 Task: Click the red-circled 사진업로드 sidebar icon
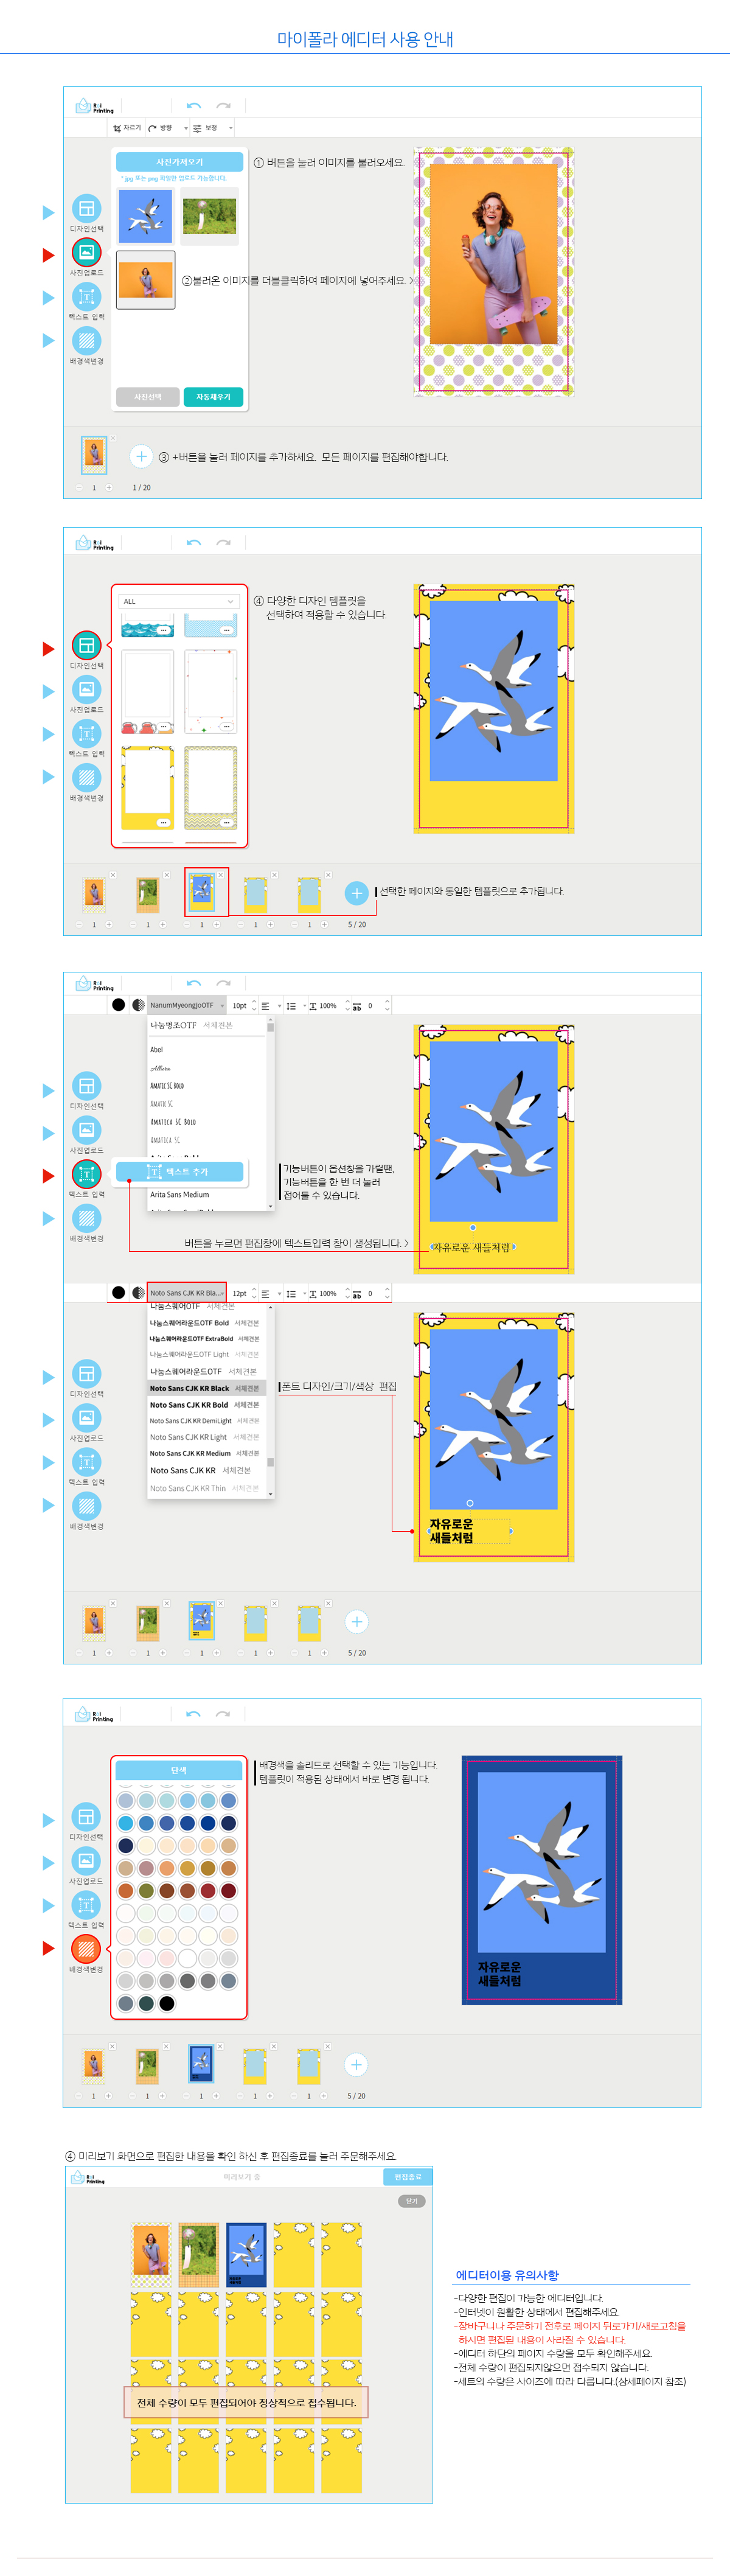(x=86, y=253)
